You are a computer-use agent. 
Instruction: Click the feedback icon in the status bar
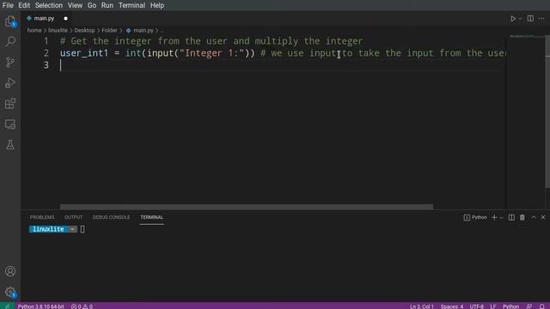coord(529,306)
